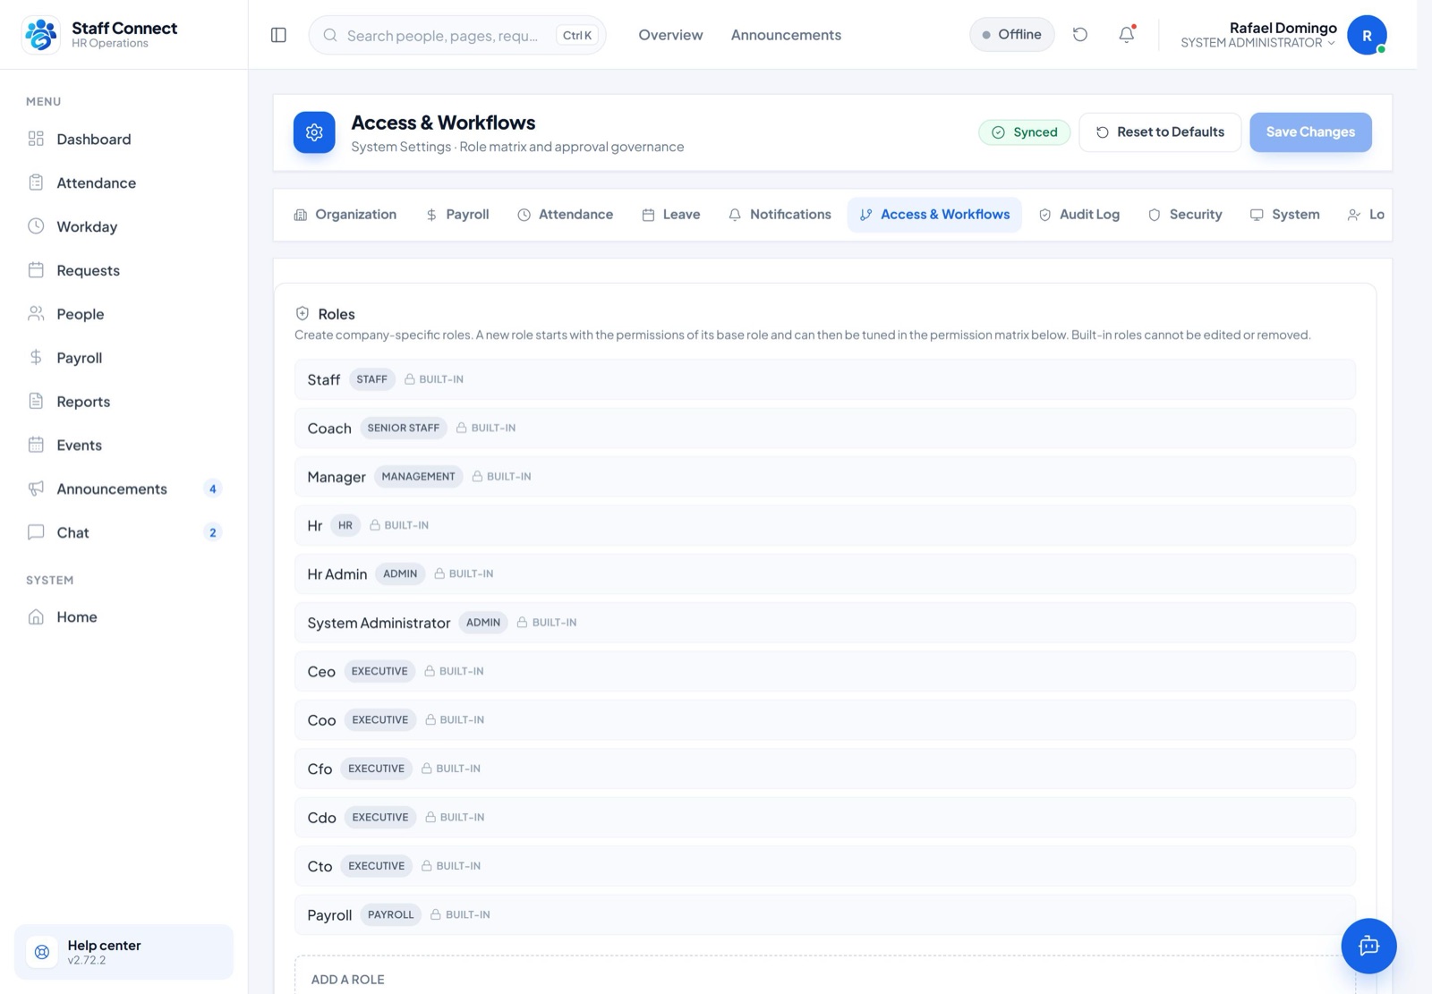Click the Reports document icon
This screenshot has width=1432, height=994.
(x=36, y=401)
